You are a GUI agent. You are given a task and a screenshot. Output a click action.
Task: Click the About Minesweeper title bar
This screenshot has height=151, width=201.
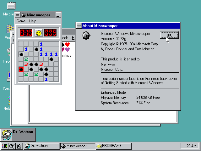131,26
